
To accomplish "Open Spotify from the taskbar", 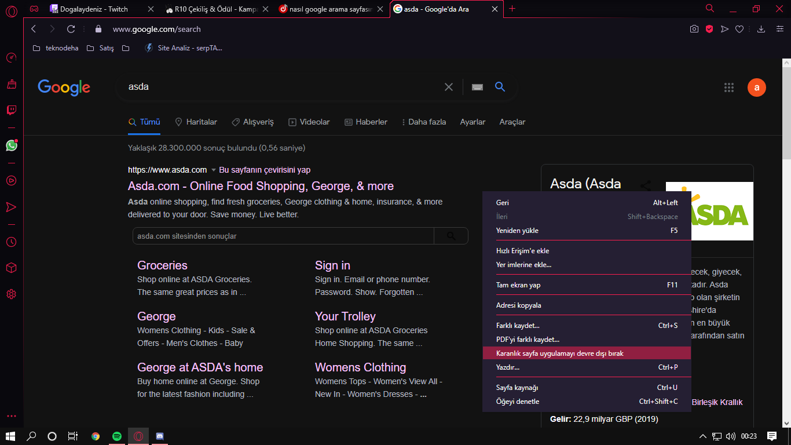I will [x=117, y=436].
